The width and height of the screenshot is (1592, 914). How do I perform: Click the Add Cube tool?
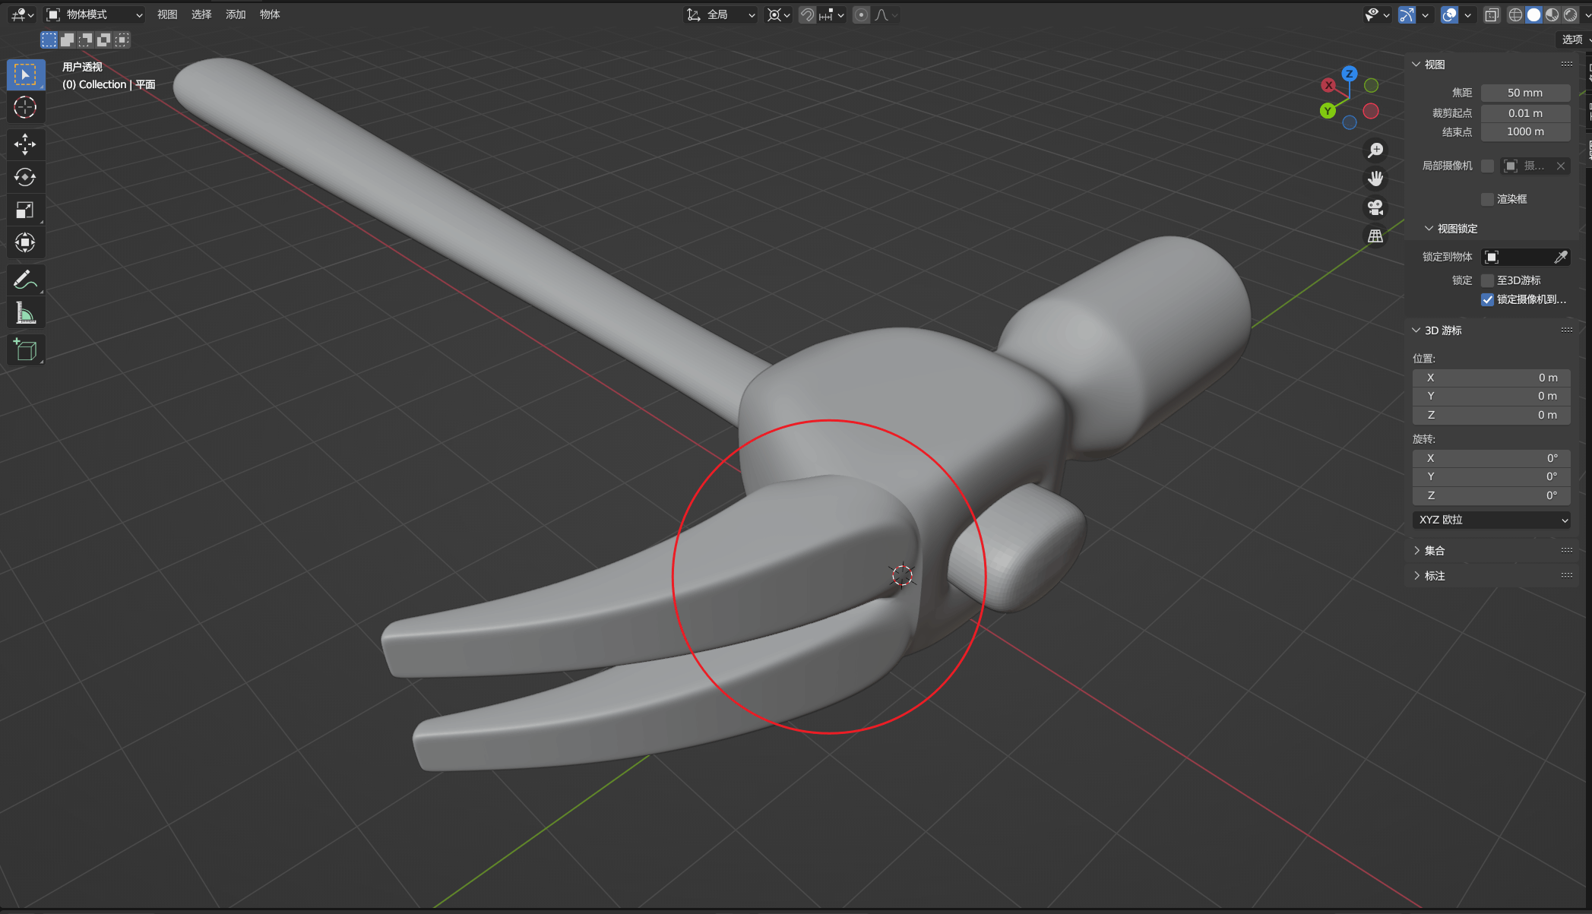coord(25,349)
